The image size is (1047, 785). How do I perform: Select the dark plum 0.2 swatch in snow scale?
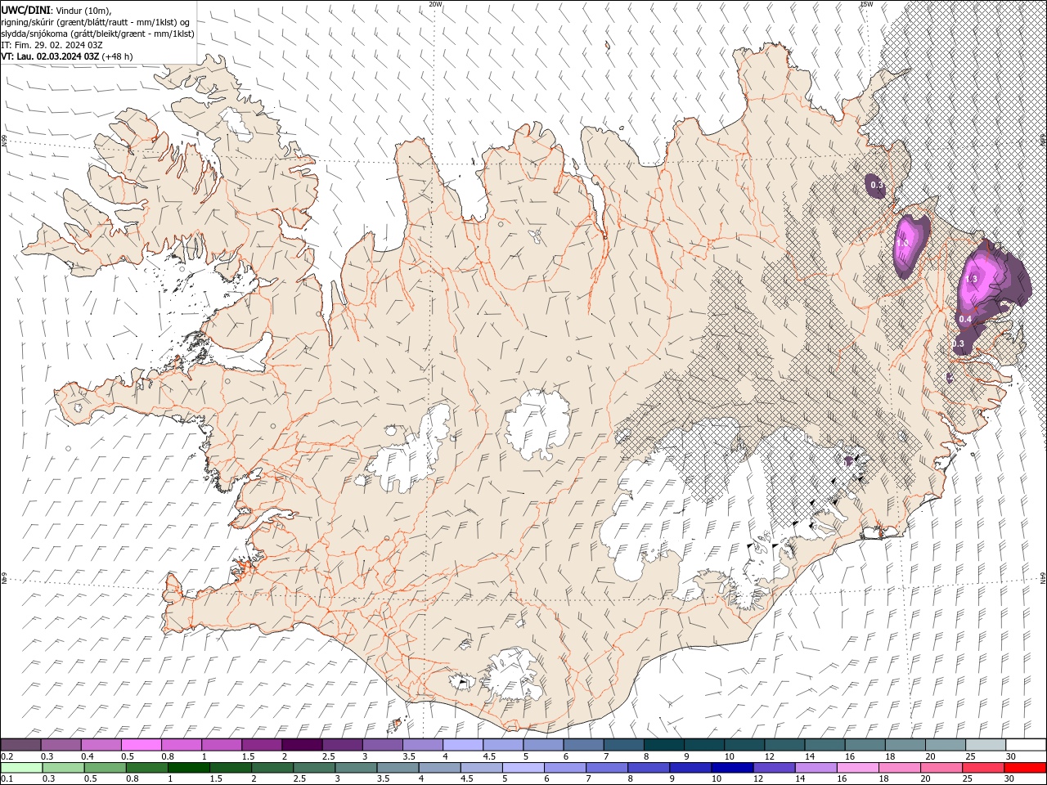[x=21, y=744]
